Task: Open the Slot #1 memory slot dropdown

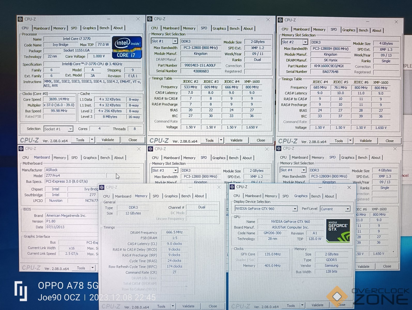Action: point(175,41)
